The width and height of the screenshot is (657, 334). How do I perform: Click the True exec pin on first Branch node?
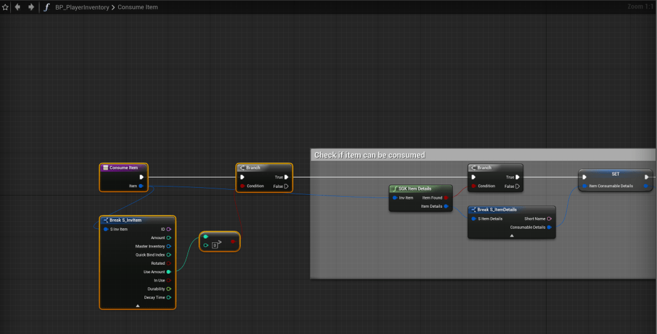286,177
